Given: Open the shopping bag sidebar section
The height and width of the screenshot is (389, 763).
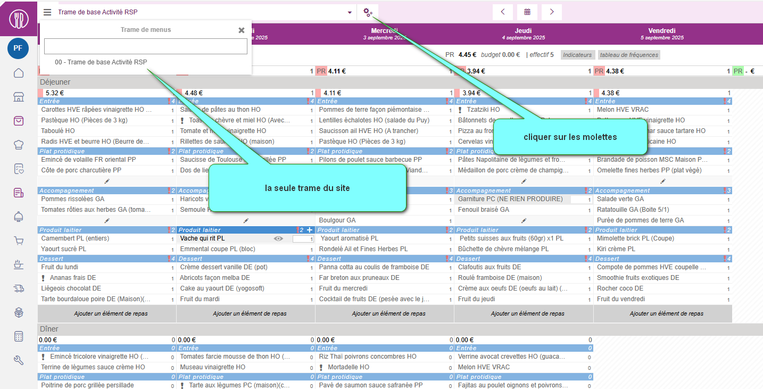Looking at the screenshot, I should 19,121.
